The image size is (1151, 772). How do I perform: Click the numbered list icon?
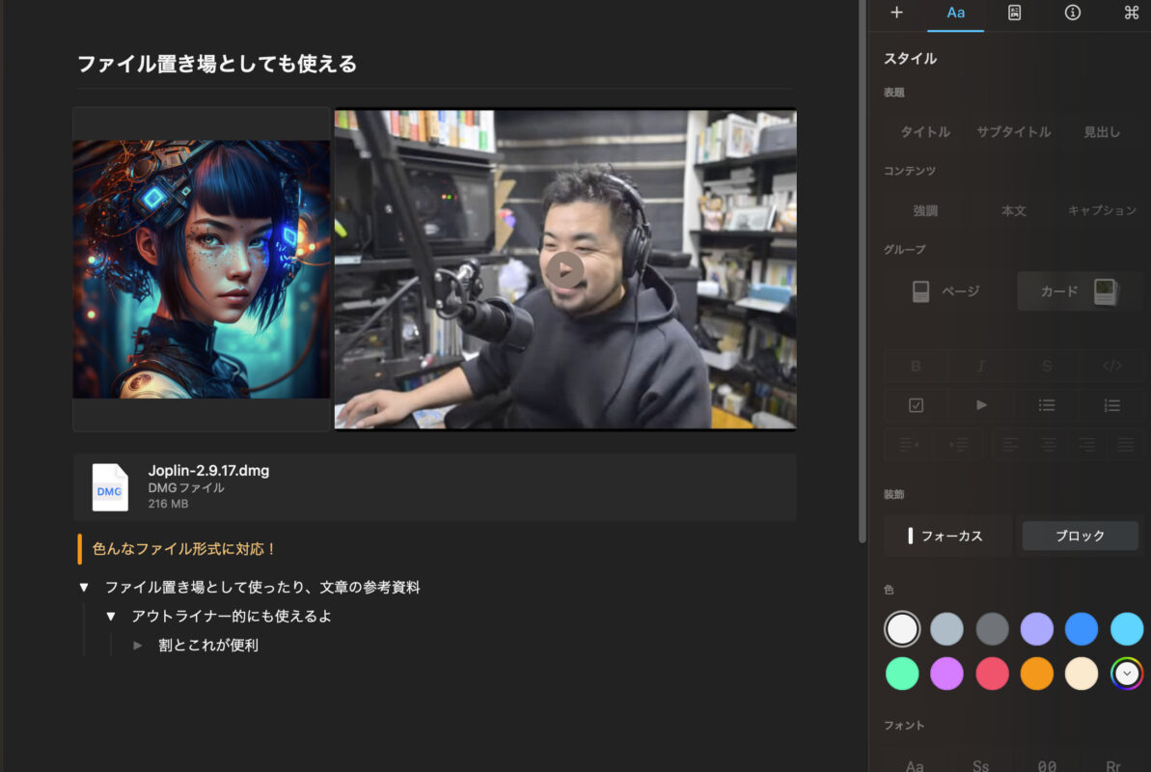[1111, 405]
